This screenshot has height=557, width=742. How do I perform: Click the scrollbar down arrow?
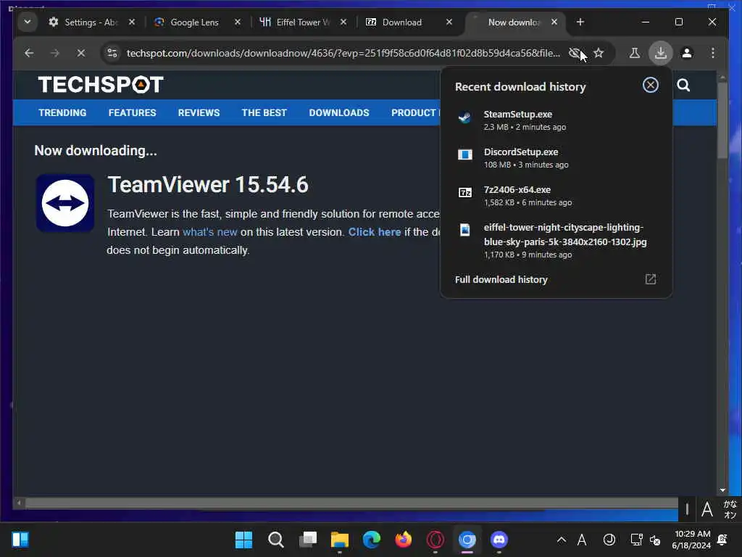click(x=722, y=490)
